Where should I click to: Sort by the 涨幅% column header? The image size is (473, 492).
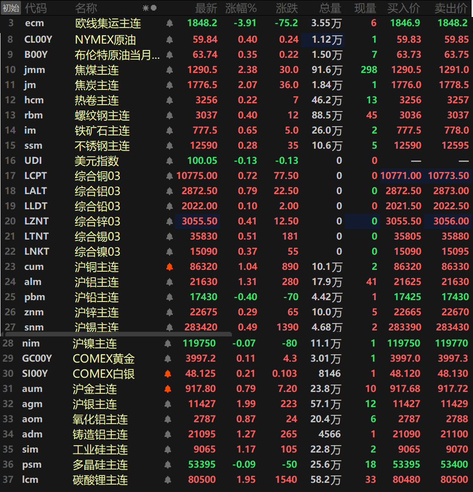pyautogui.click(x=241, y=8)
